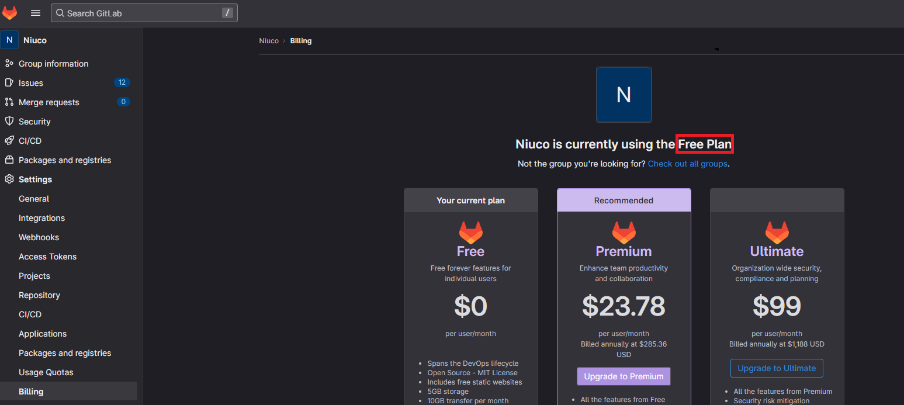
Task: Click the GitLab fox logo in the header
Action: [10, 13]
